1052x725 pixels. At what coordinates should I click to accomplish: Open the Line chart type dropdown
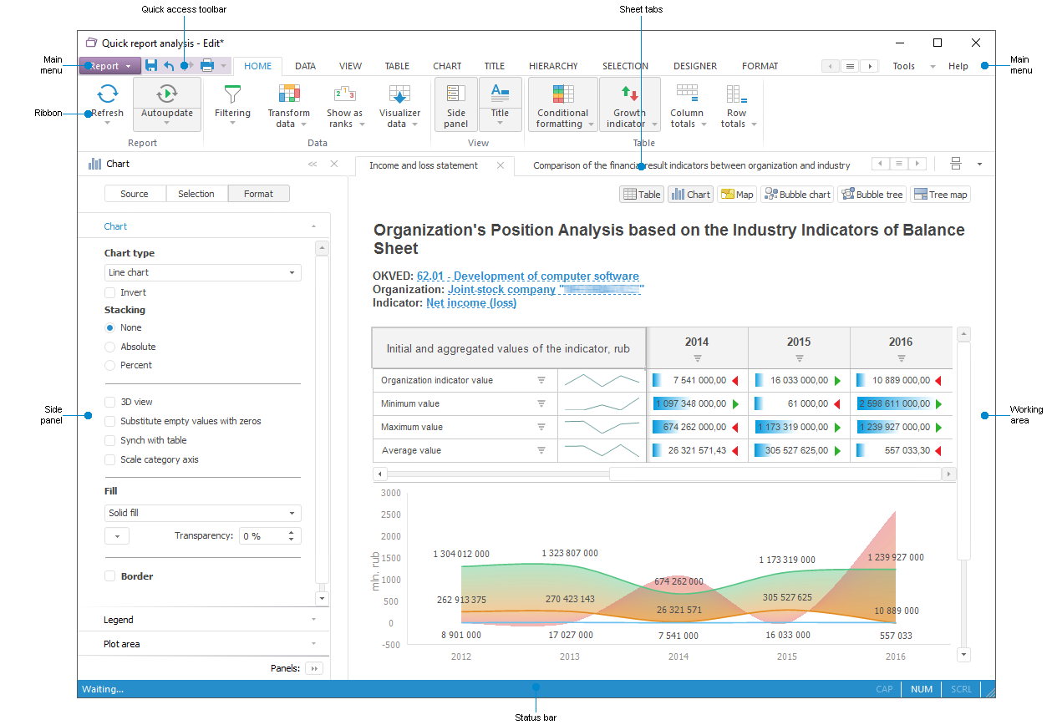click(x=202, y=272)
